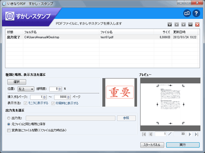
Task: Click the 選択 button
Action: pyautogui.click(x=17, y=82)
